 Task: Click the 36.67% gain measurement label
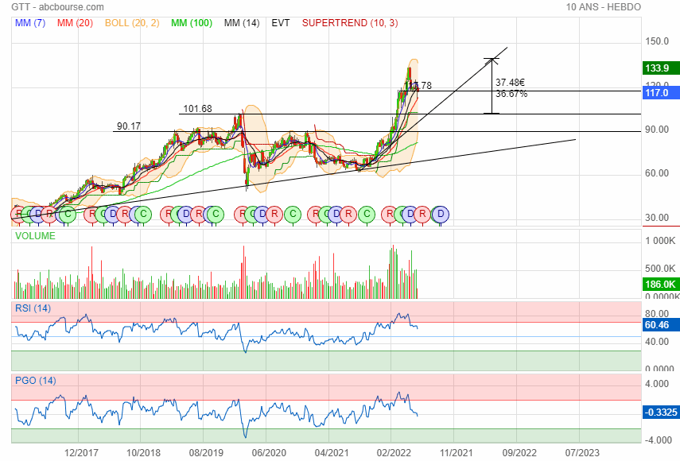tap(511, 94)
